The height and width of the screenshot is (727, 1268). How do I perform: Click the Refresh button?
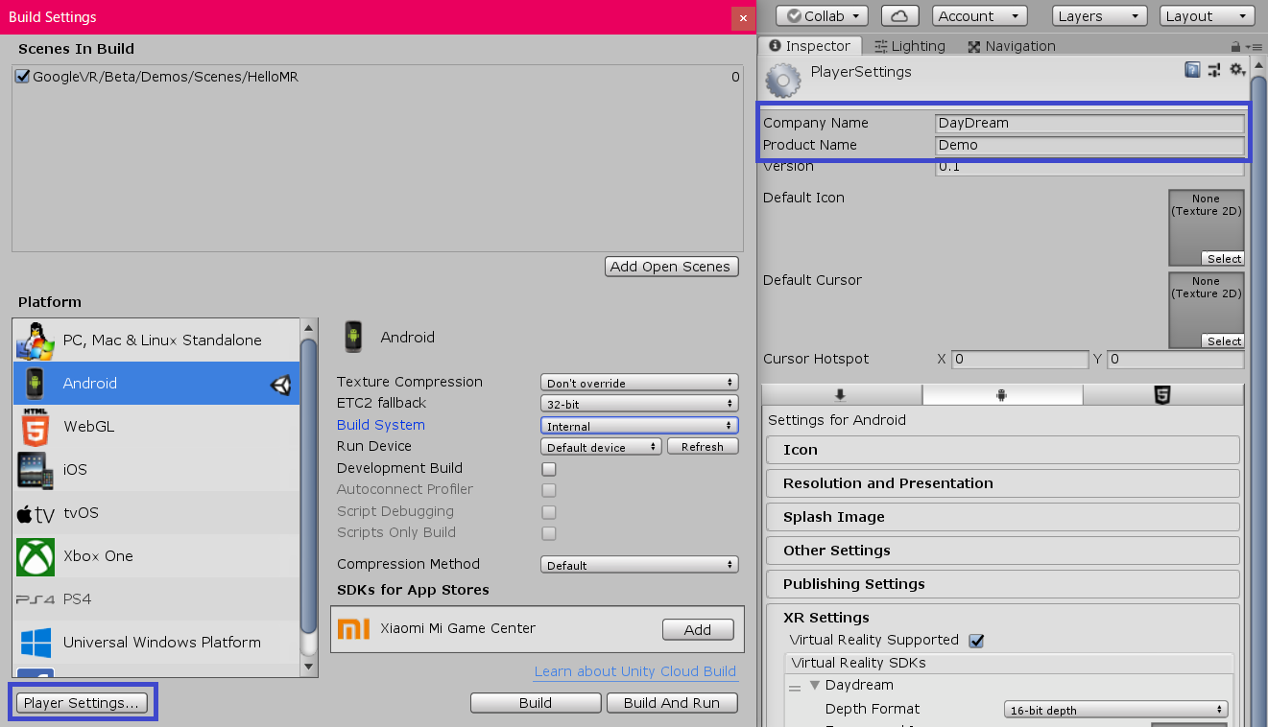pos(703,447)
